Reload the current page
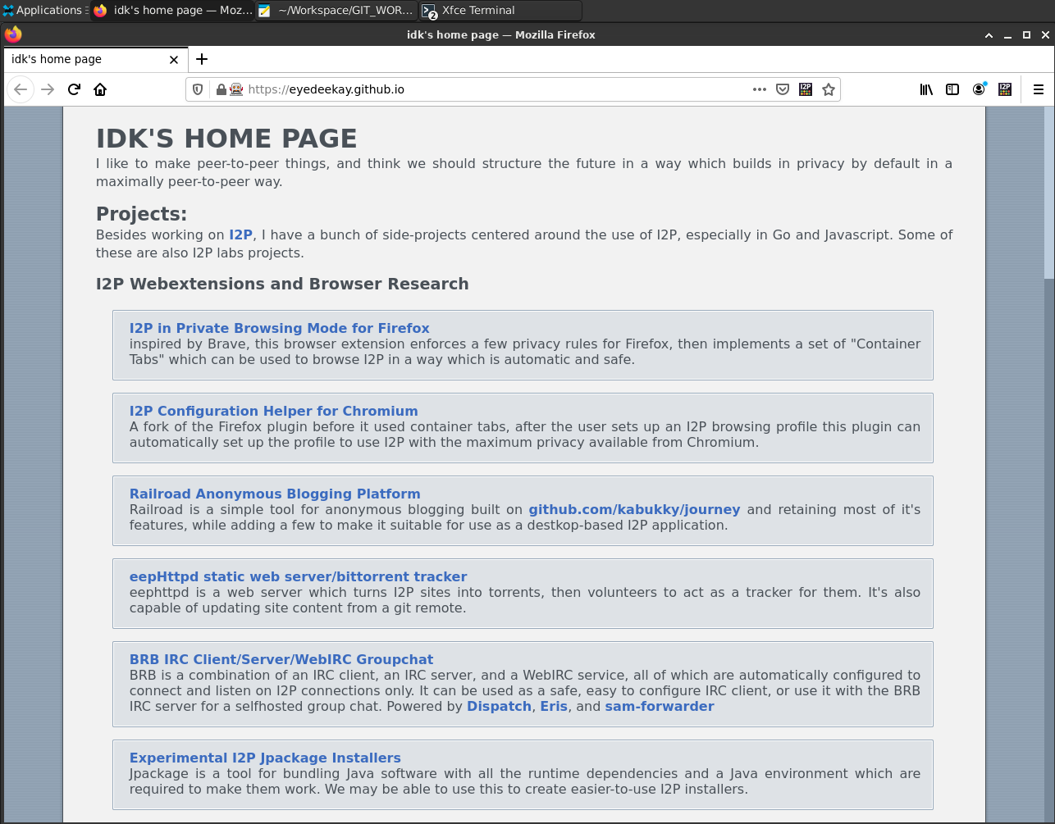The height and width of the screenshot is (824, 1055). (x=74, y=89)
